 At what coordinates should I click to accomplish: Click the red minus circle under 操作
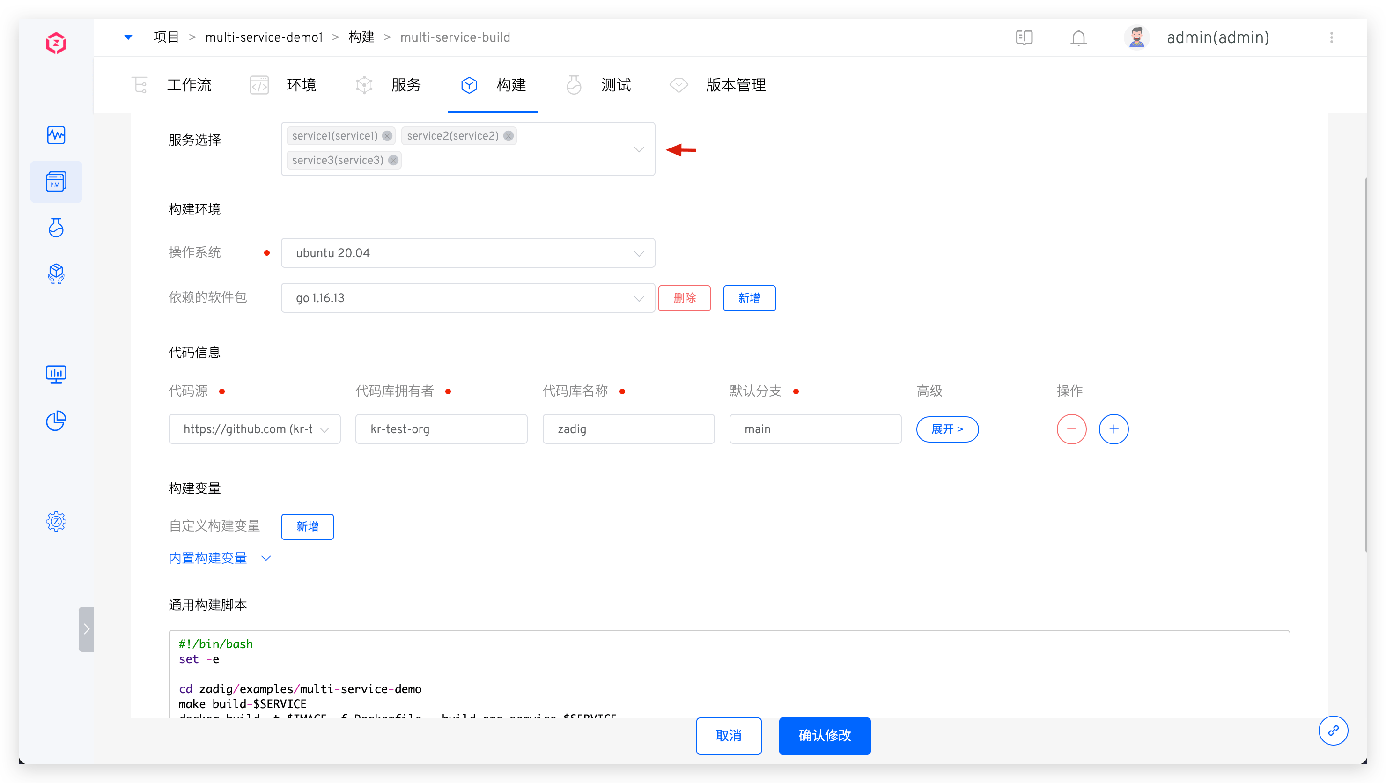pyautogui.click(x=1071, y=429)
